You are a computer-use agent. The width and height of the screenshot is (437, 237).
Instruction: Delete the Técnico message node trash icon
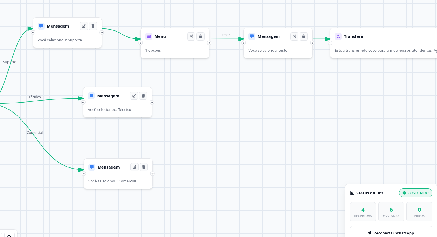click(143, 96)
